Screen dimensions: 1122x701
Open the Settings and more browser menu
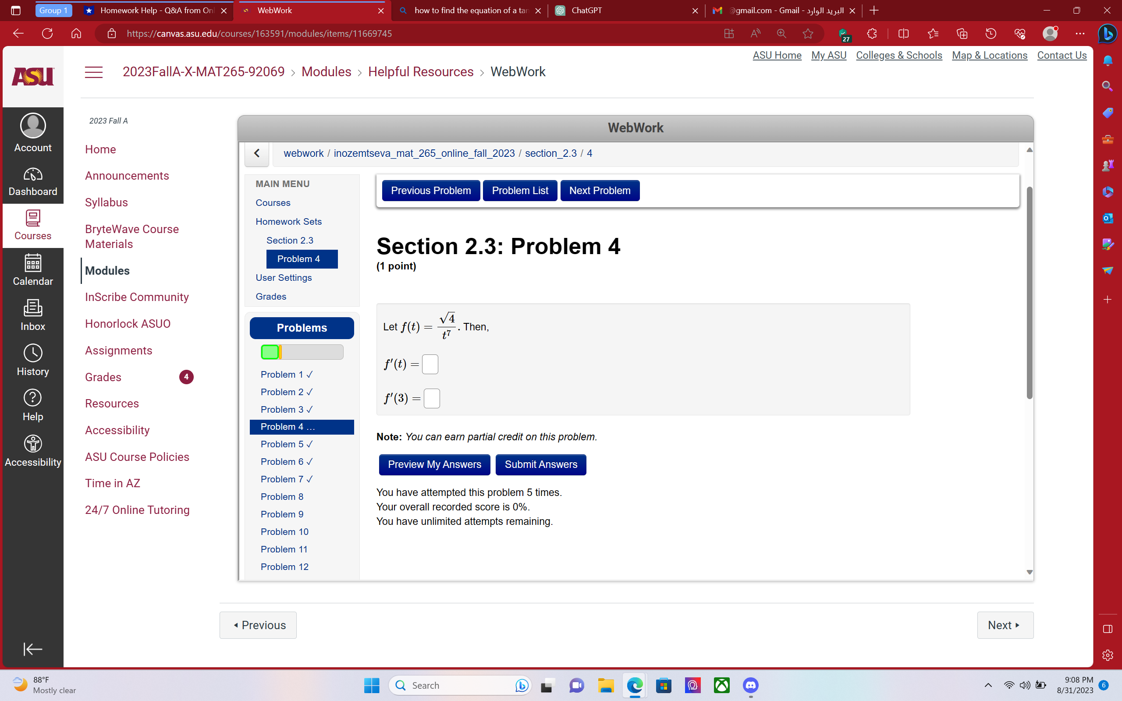(1080, 33)
